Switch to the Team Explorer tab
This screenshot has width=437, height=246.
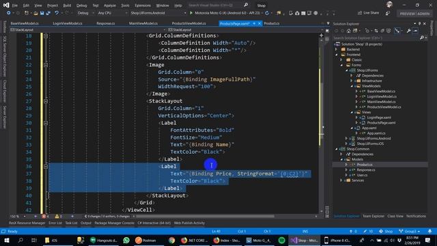point(373,216)
